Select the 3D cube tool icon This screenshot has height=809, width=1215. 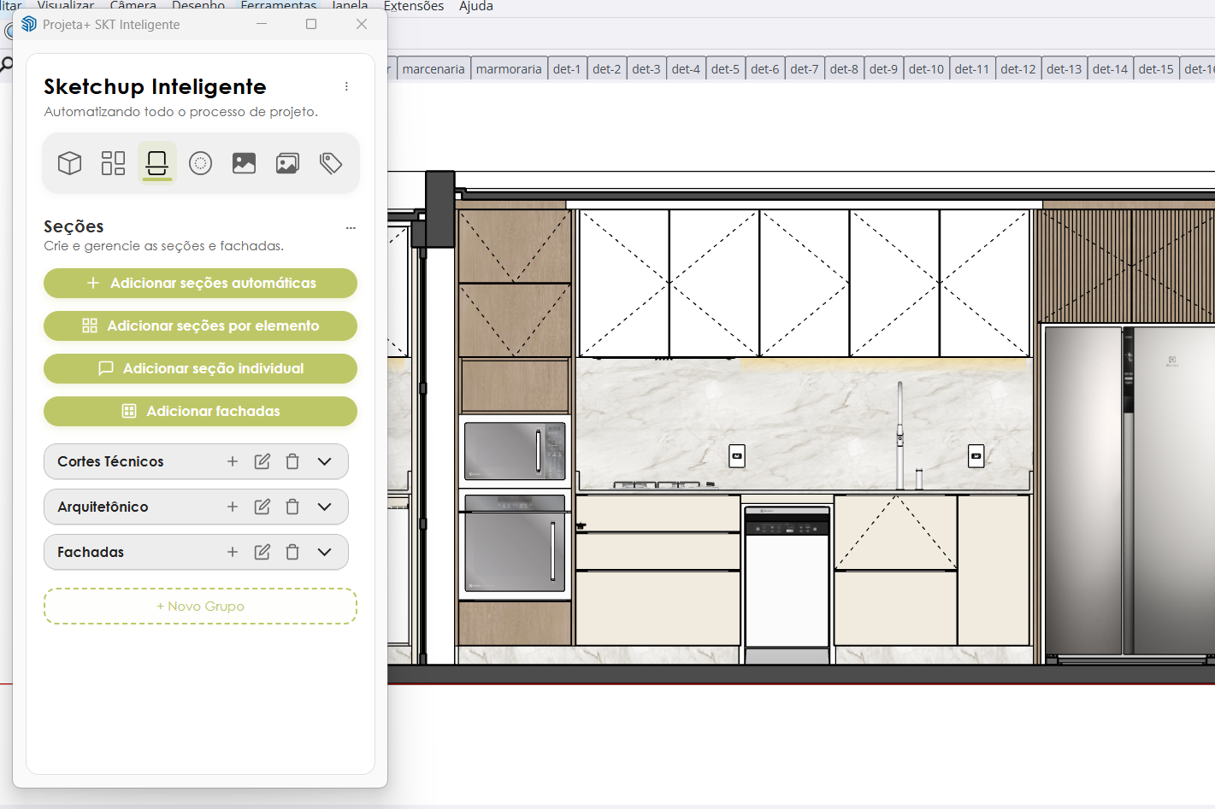[x=69, y=162]
